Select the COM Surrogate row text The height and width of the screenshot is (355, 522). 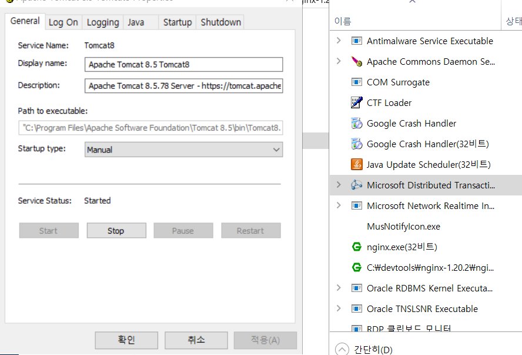pyautogui.click(x=398, y=82)
